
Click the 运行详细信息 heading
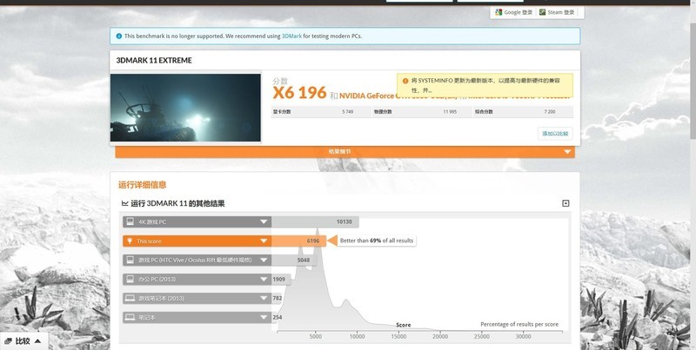pyautogui.click(x=142, y=185)
